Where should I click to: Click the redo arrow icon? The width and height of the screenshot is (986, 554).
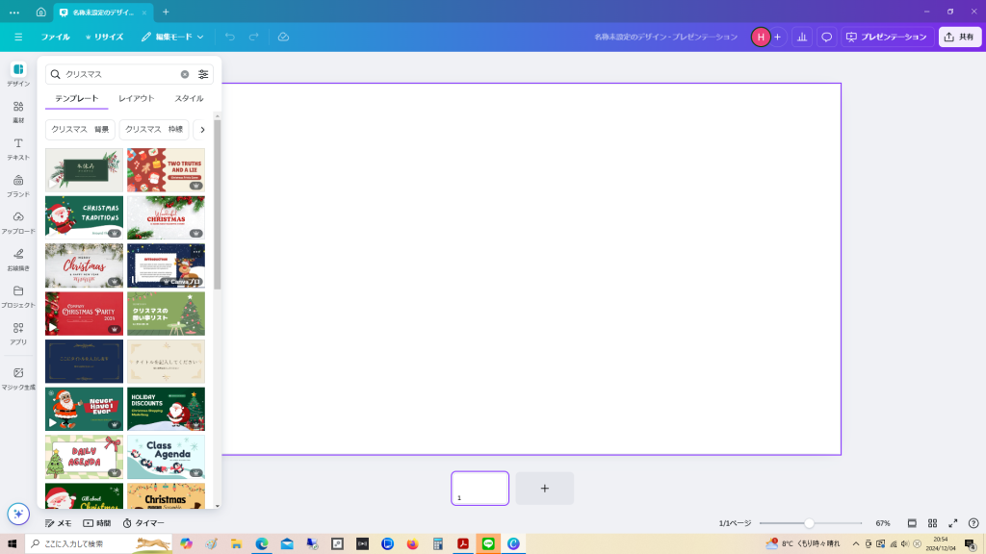(254, 37)
